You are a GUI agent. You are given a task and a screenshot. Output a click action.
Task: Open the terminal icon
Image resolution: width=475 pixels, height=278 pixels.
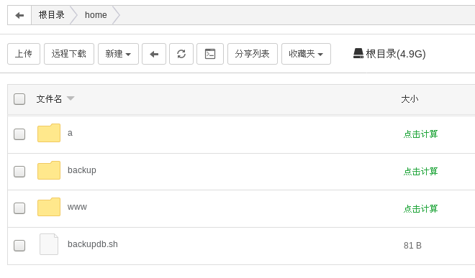[x=210, y=54]
